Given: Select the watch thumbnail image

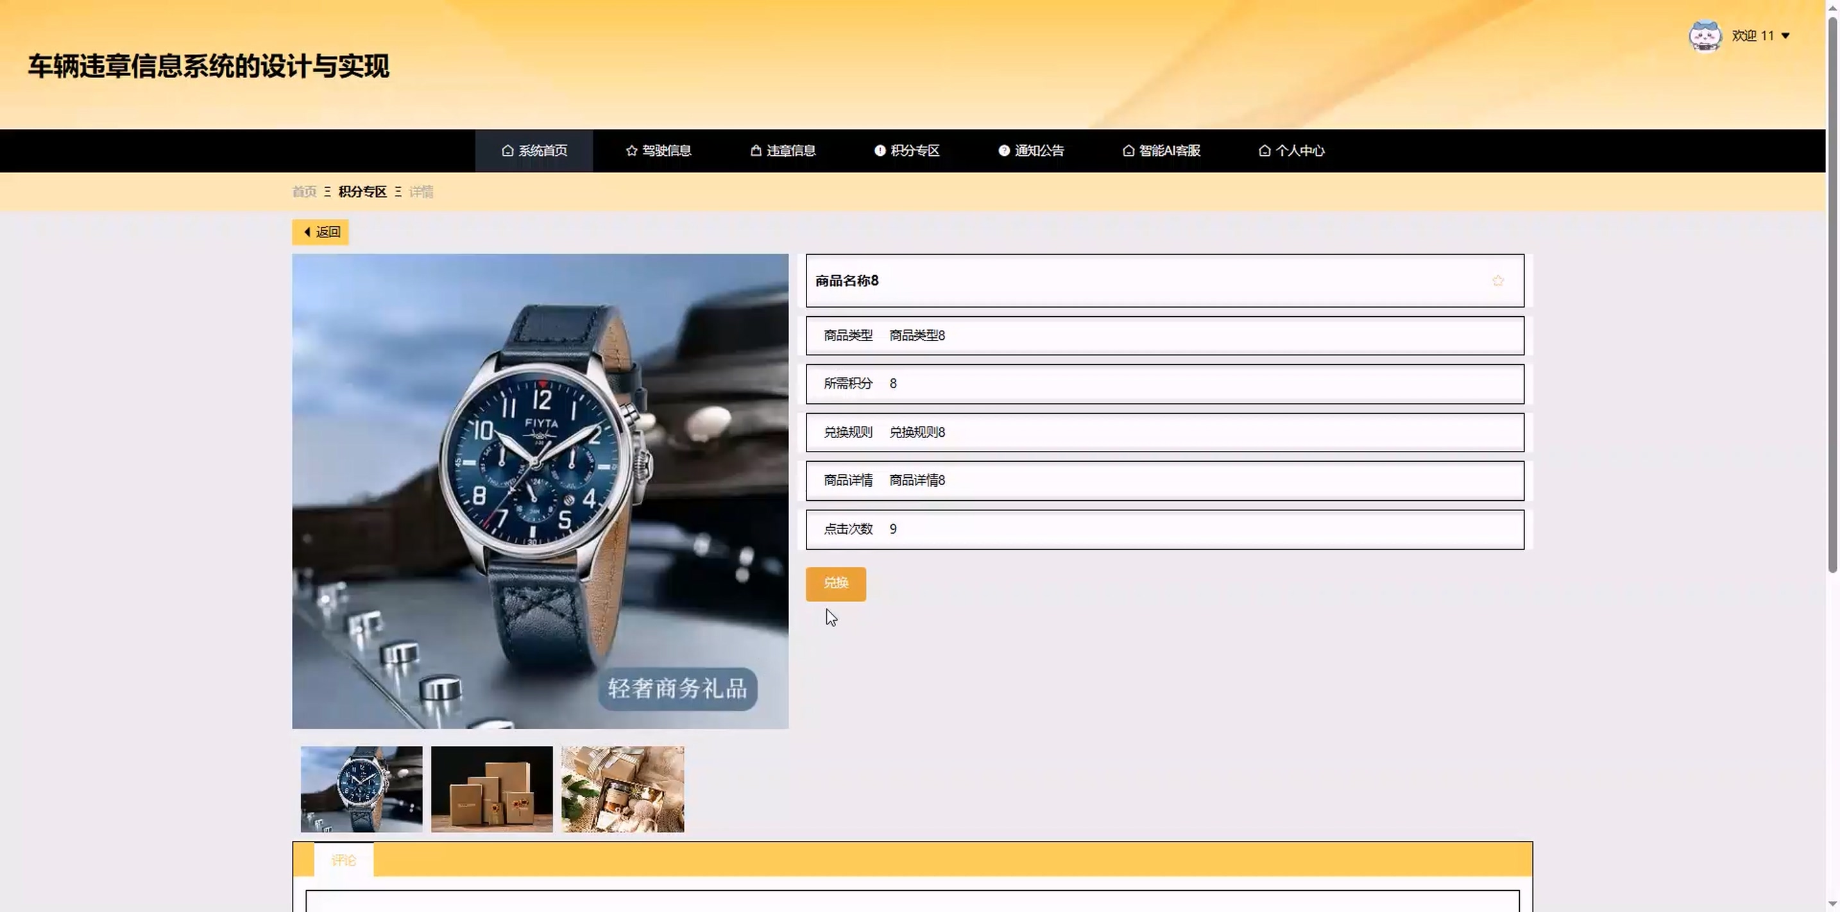Looking at the screenshot, I should tap(361, 788).
